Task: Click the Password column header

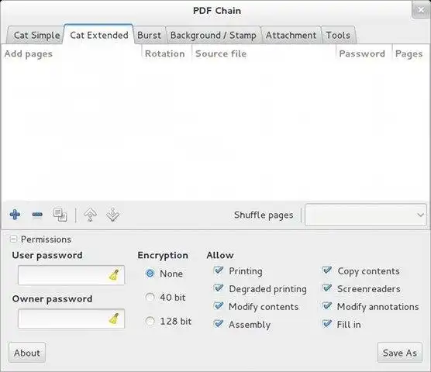Action: (x=364, y=53)
